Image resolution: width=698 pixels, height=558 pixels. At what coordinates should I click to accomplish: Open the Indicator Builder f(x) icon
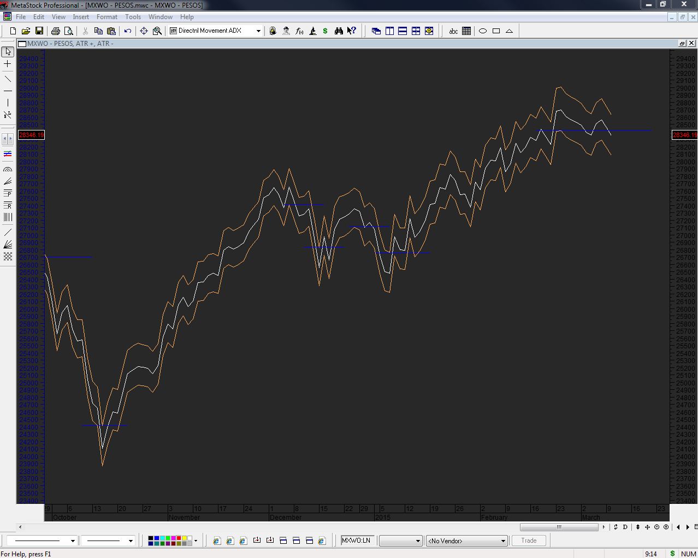(299, 31)
